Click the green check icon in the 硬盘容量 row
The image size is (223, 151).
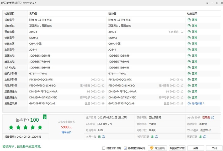189,32
